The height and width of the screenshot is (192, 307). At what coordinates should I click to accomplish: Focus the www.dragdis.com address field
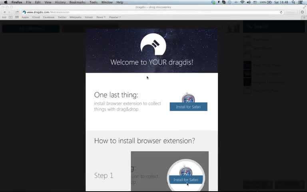click(153, 12)
